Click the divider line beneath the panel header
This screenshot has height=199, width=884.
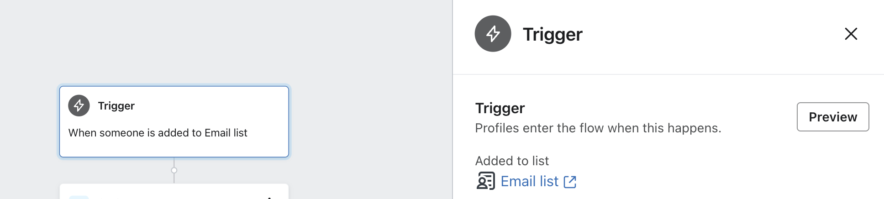point(668,74)
